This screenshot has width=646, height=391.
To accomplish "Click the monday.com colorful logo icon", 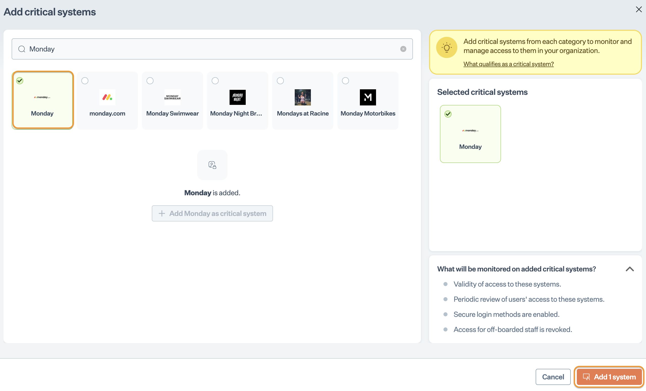I will pyautogui.click(x=107, y=97).
